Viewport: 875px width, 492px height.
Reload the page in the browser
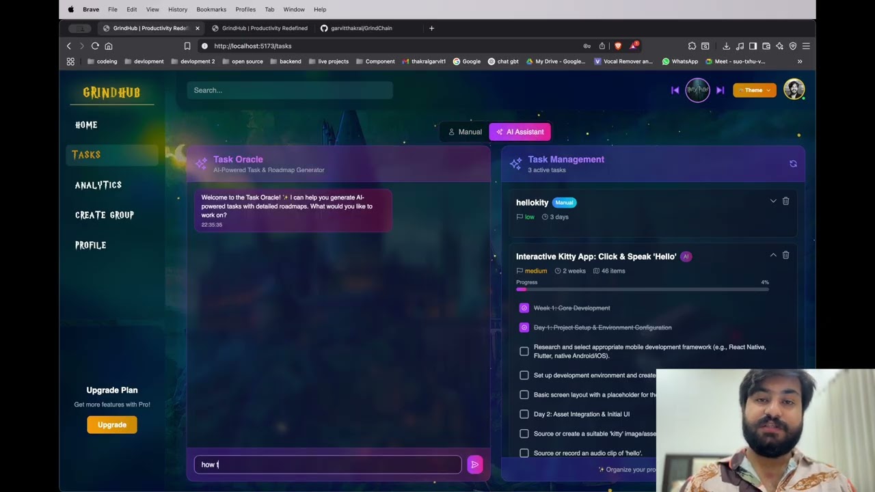click(95, 46)
